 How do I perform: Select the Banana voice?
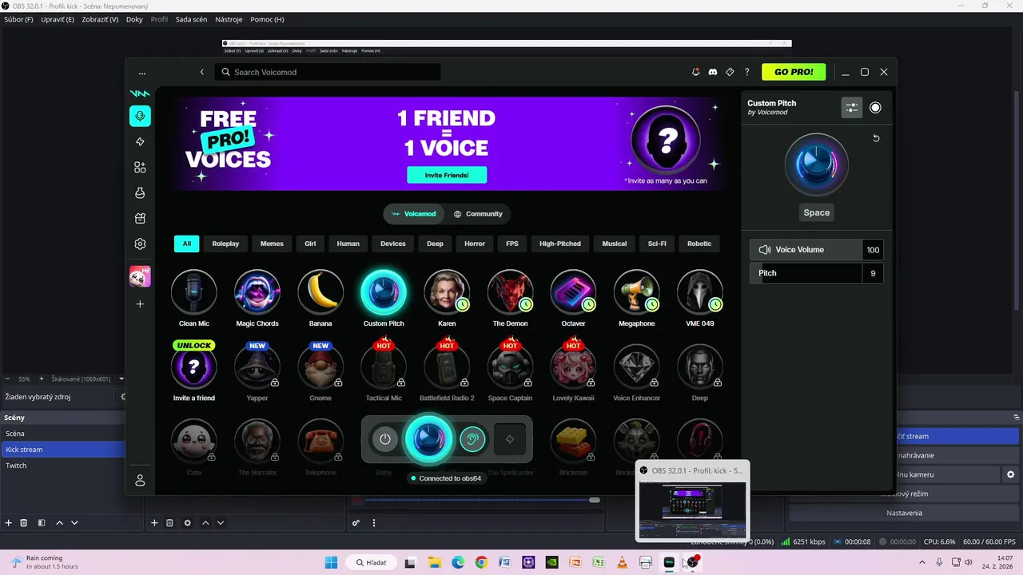[320, 292]
